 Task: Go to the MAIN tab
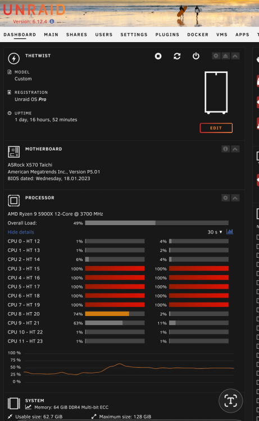(51, 35)
